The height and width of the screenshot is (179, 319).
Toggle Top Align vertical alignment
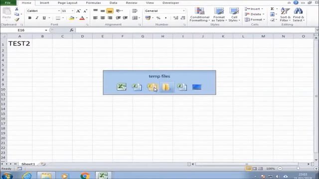(95, 11)
